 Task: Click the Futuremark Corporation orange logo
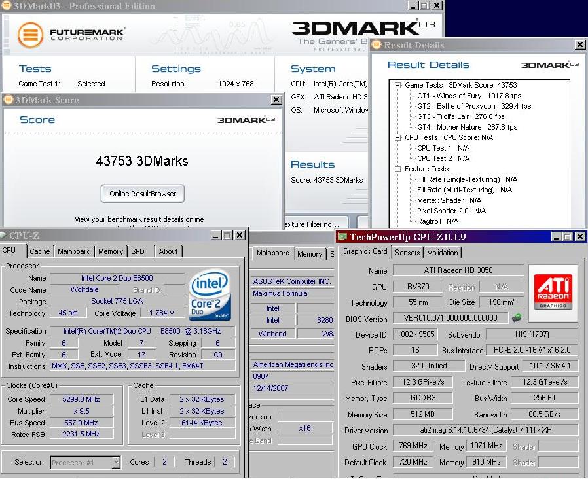click(x=30, y=35)
